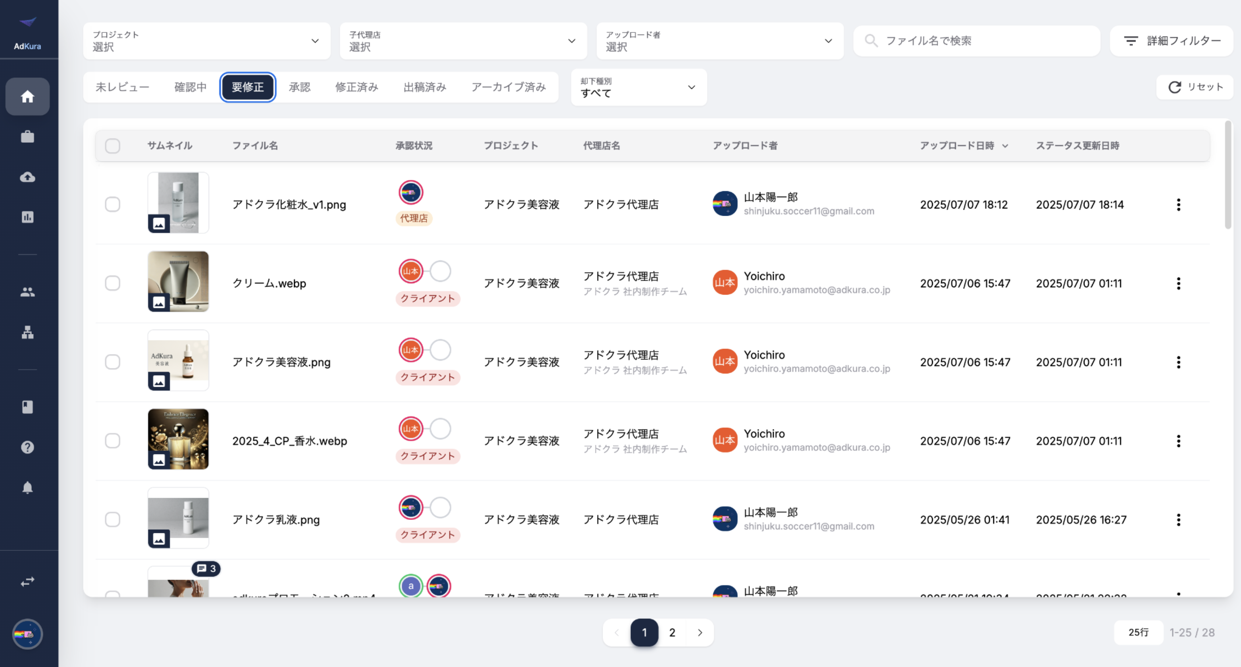Click the organization hierarchy sidebar icon
Screen dimensions: 1241x667
[x=27, y=332]
